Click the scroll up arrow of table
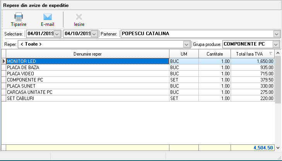This screenshot has height=161, width=282. (278, 53)
